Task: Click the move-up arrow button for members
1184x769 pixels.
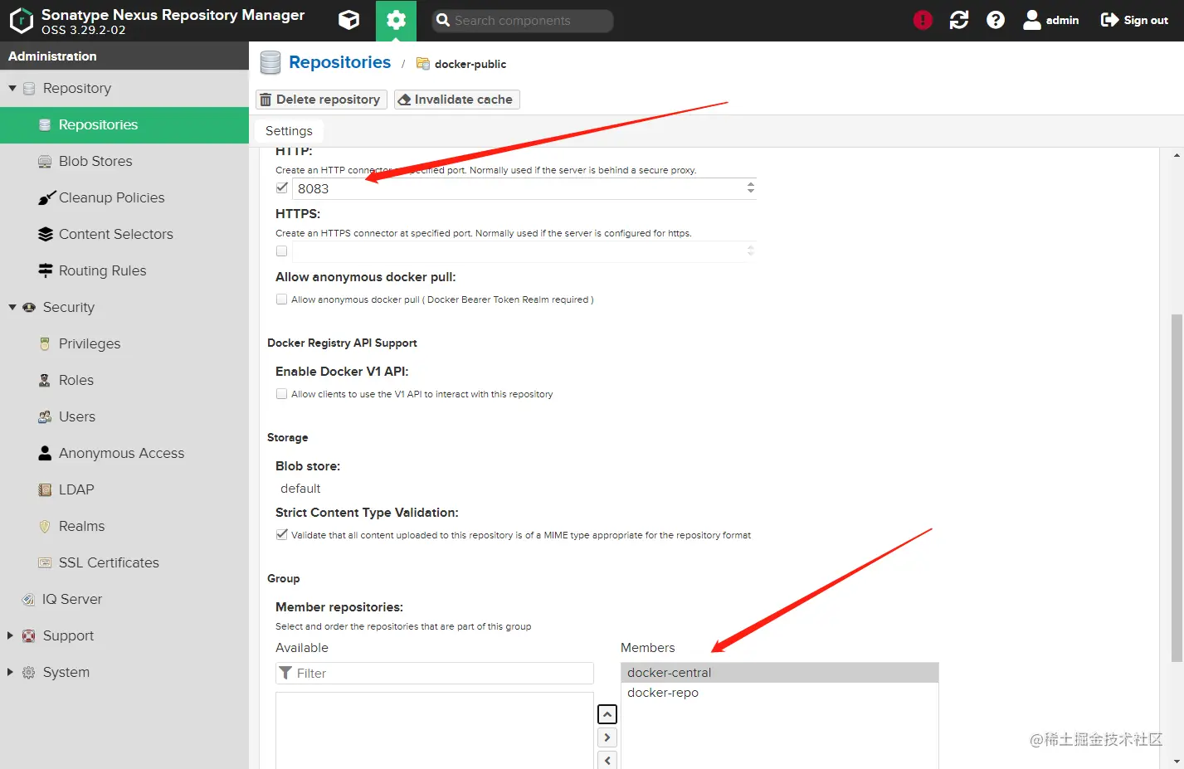Action: 607,714
